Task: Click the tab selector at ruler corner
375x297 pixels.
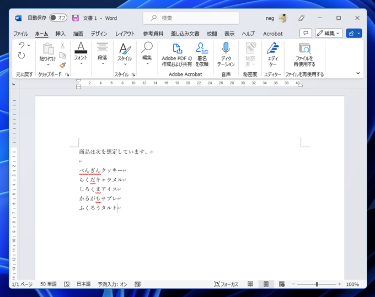Action: tap(14, 84)
